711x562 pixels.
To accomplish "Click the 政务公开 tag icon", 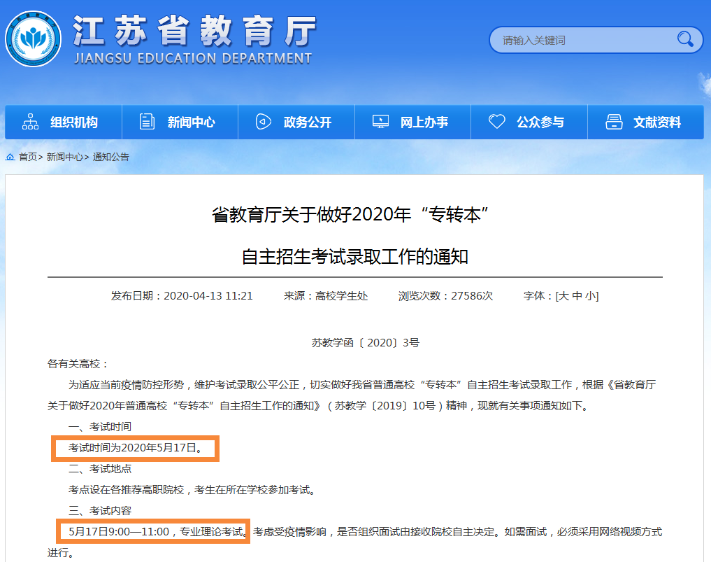I will click(264, 122).
